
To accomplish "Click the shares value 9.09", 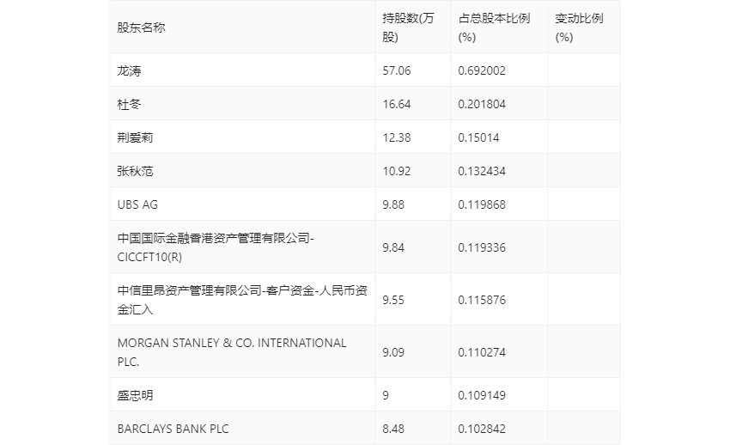I will pyautogui.click(x=393, y=352).
